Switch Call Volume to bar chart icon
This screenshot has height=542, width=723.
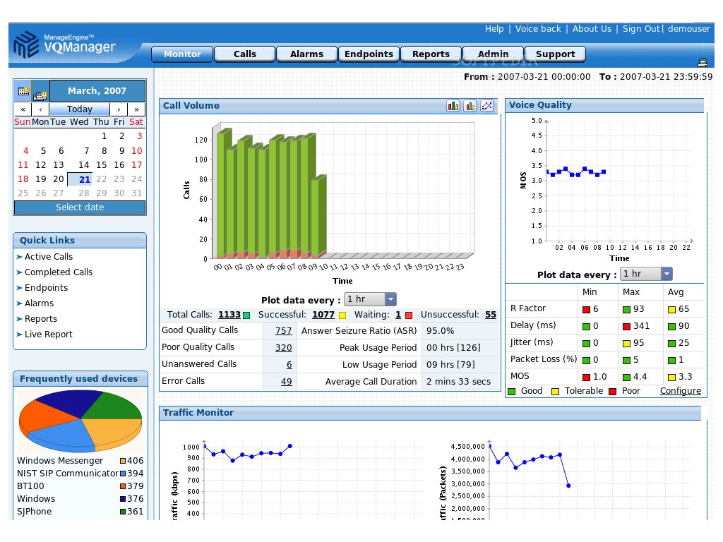(470, 106)
